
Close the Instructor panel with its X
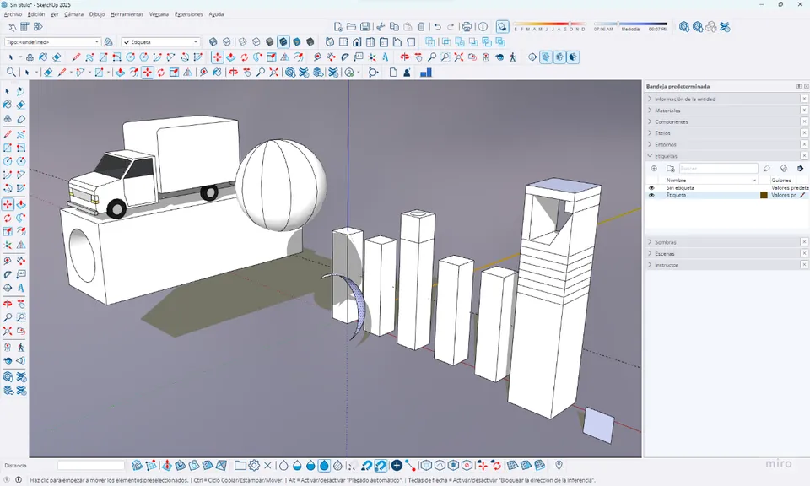804,264
